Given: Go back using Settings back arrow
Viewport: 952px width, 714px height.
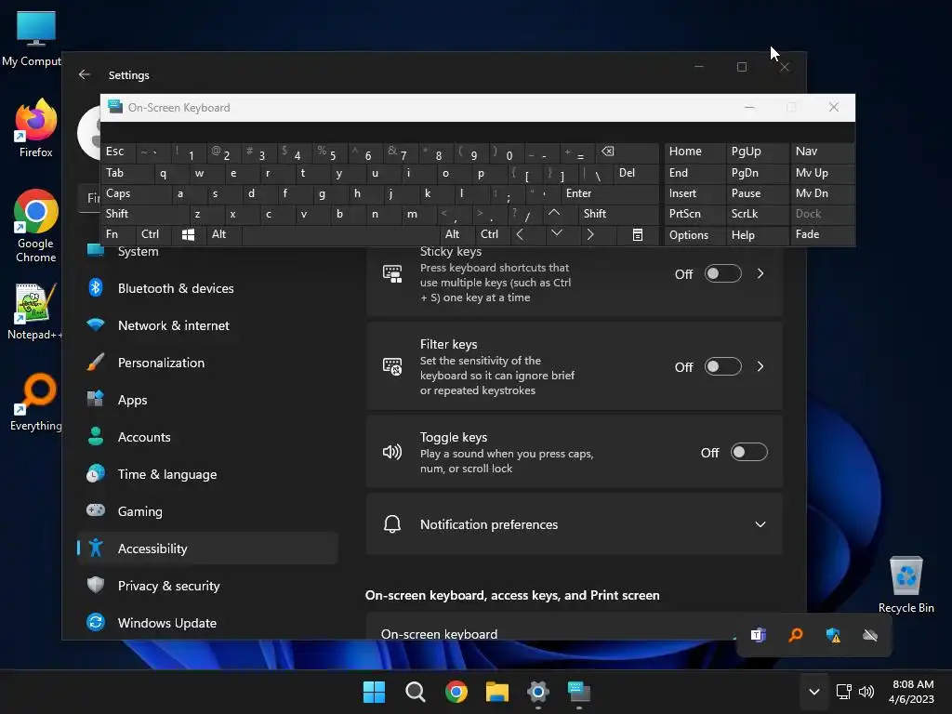Looking at the screenshot, I should [85, 74].
